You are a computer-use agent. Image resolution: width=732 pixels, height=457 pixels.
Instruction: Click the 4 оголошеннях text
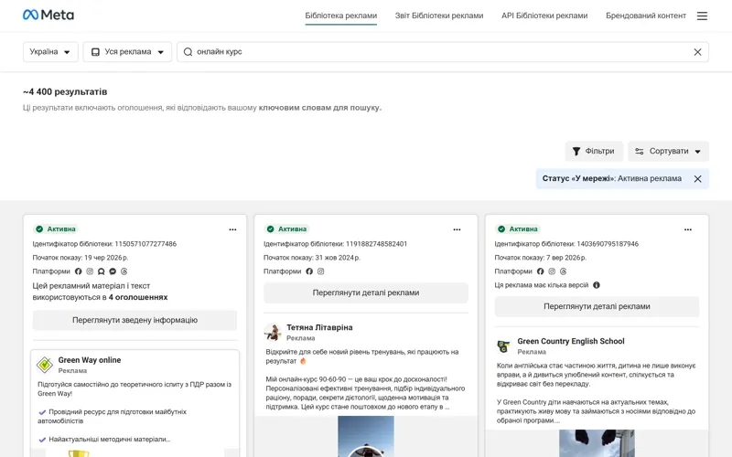[x=138, y=297]
